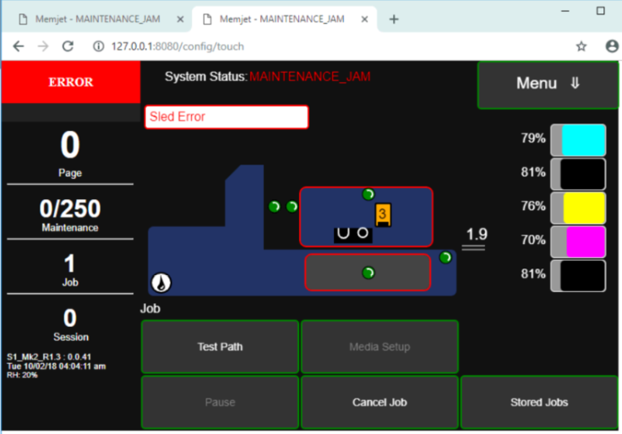Click the date and time text

pos(56,366)
